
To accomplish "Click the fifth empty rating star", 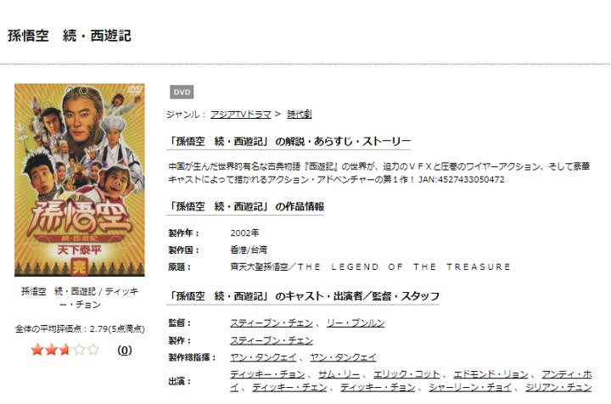I will click(x=93, y=350).
